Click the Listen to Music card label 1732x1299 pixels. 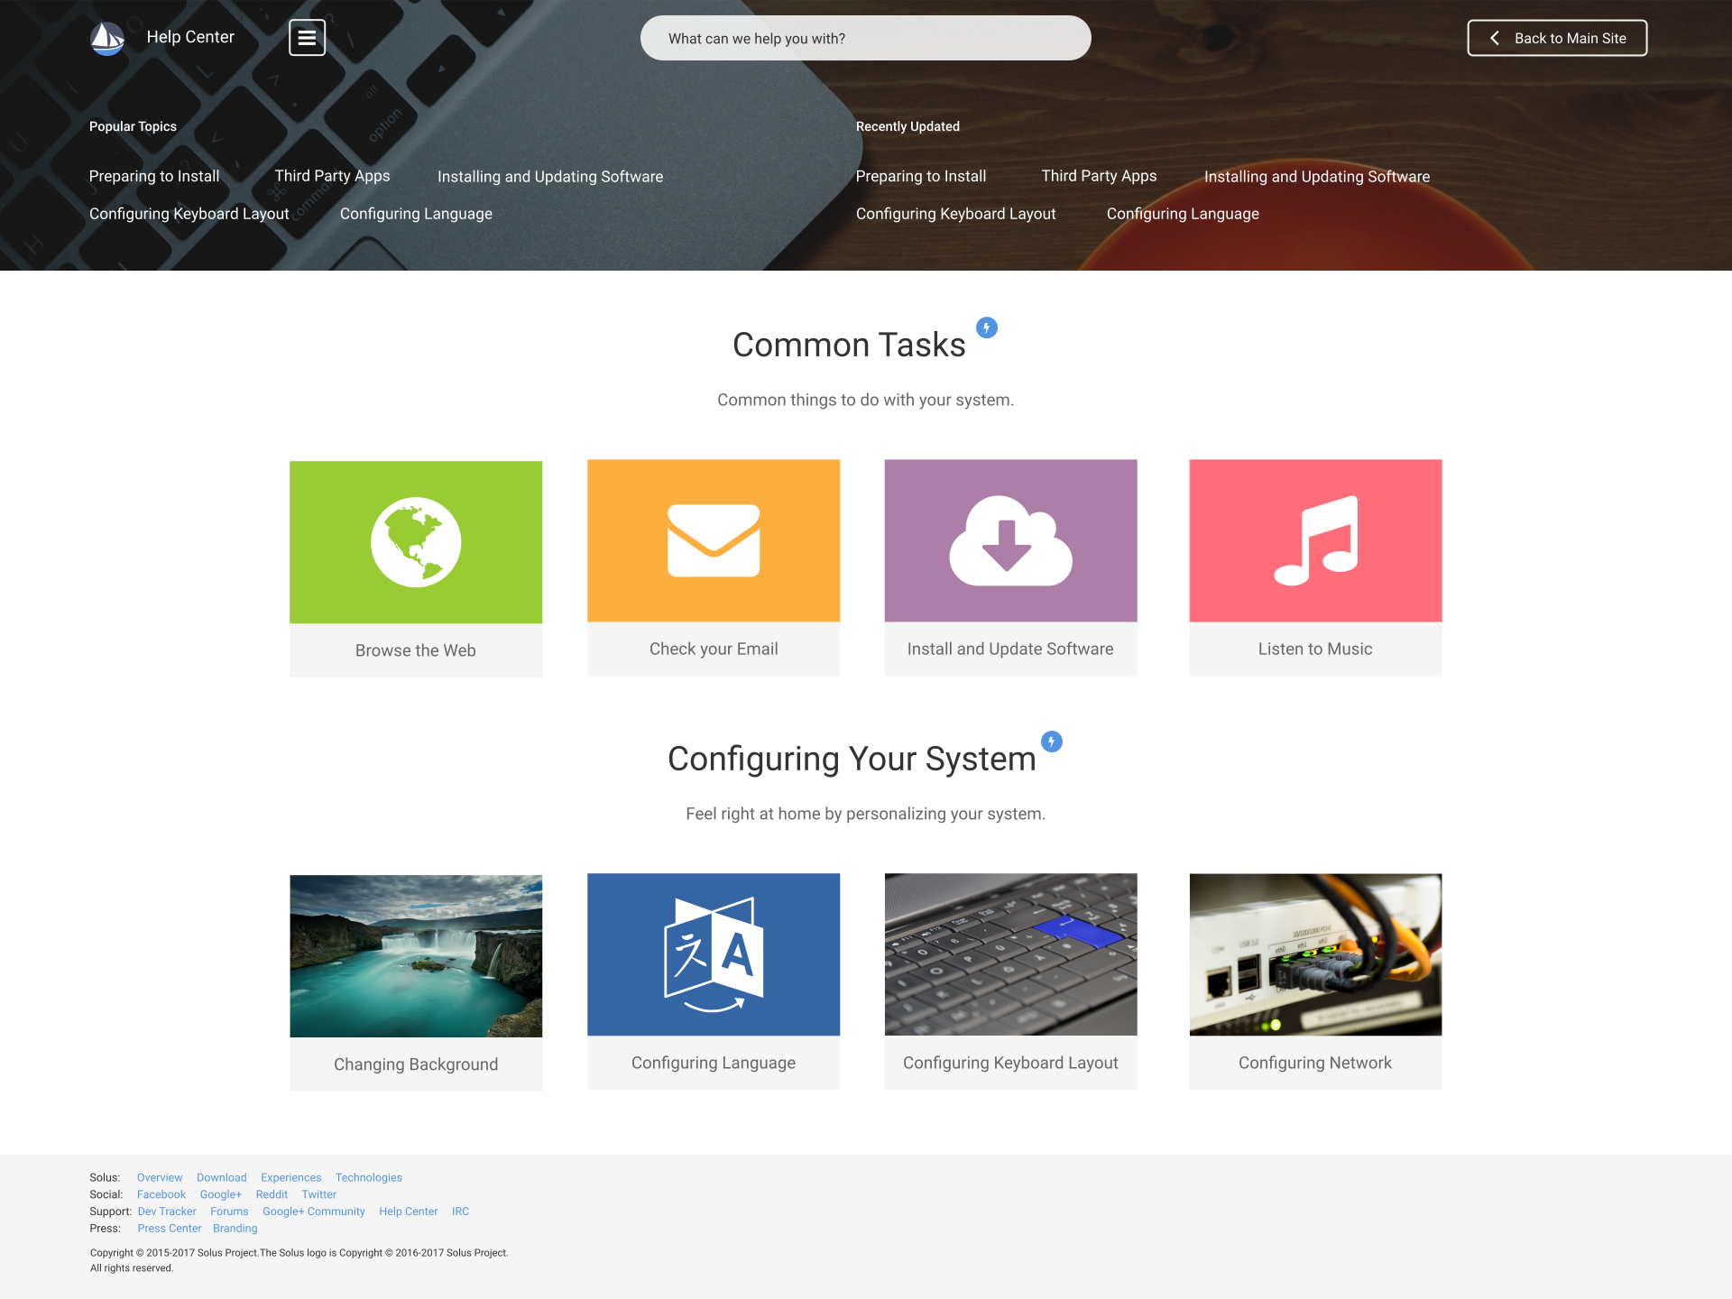[x=1315, y=649]
